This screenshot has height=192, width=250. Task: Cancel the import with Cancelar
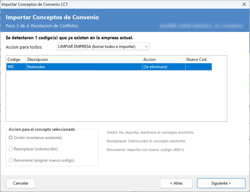[21, 183]
